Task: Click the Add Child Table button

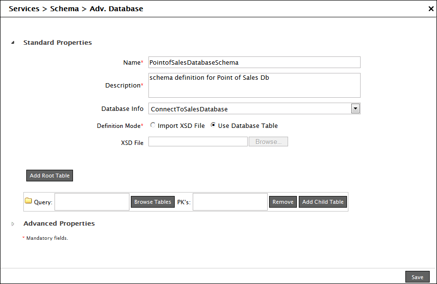Action: [x=323, y=202]
